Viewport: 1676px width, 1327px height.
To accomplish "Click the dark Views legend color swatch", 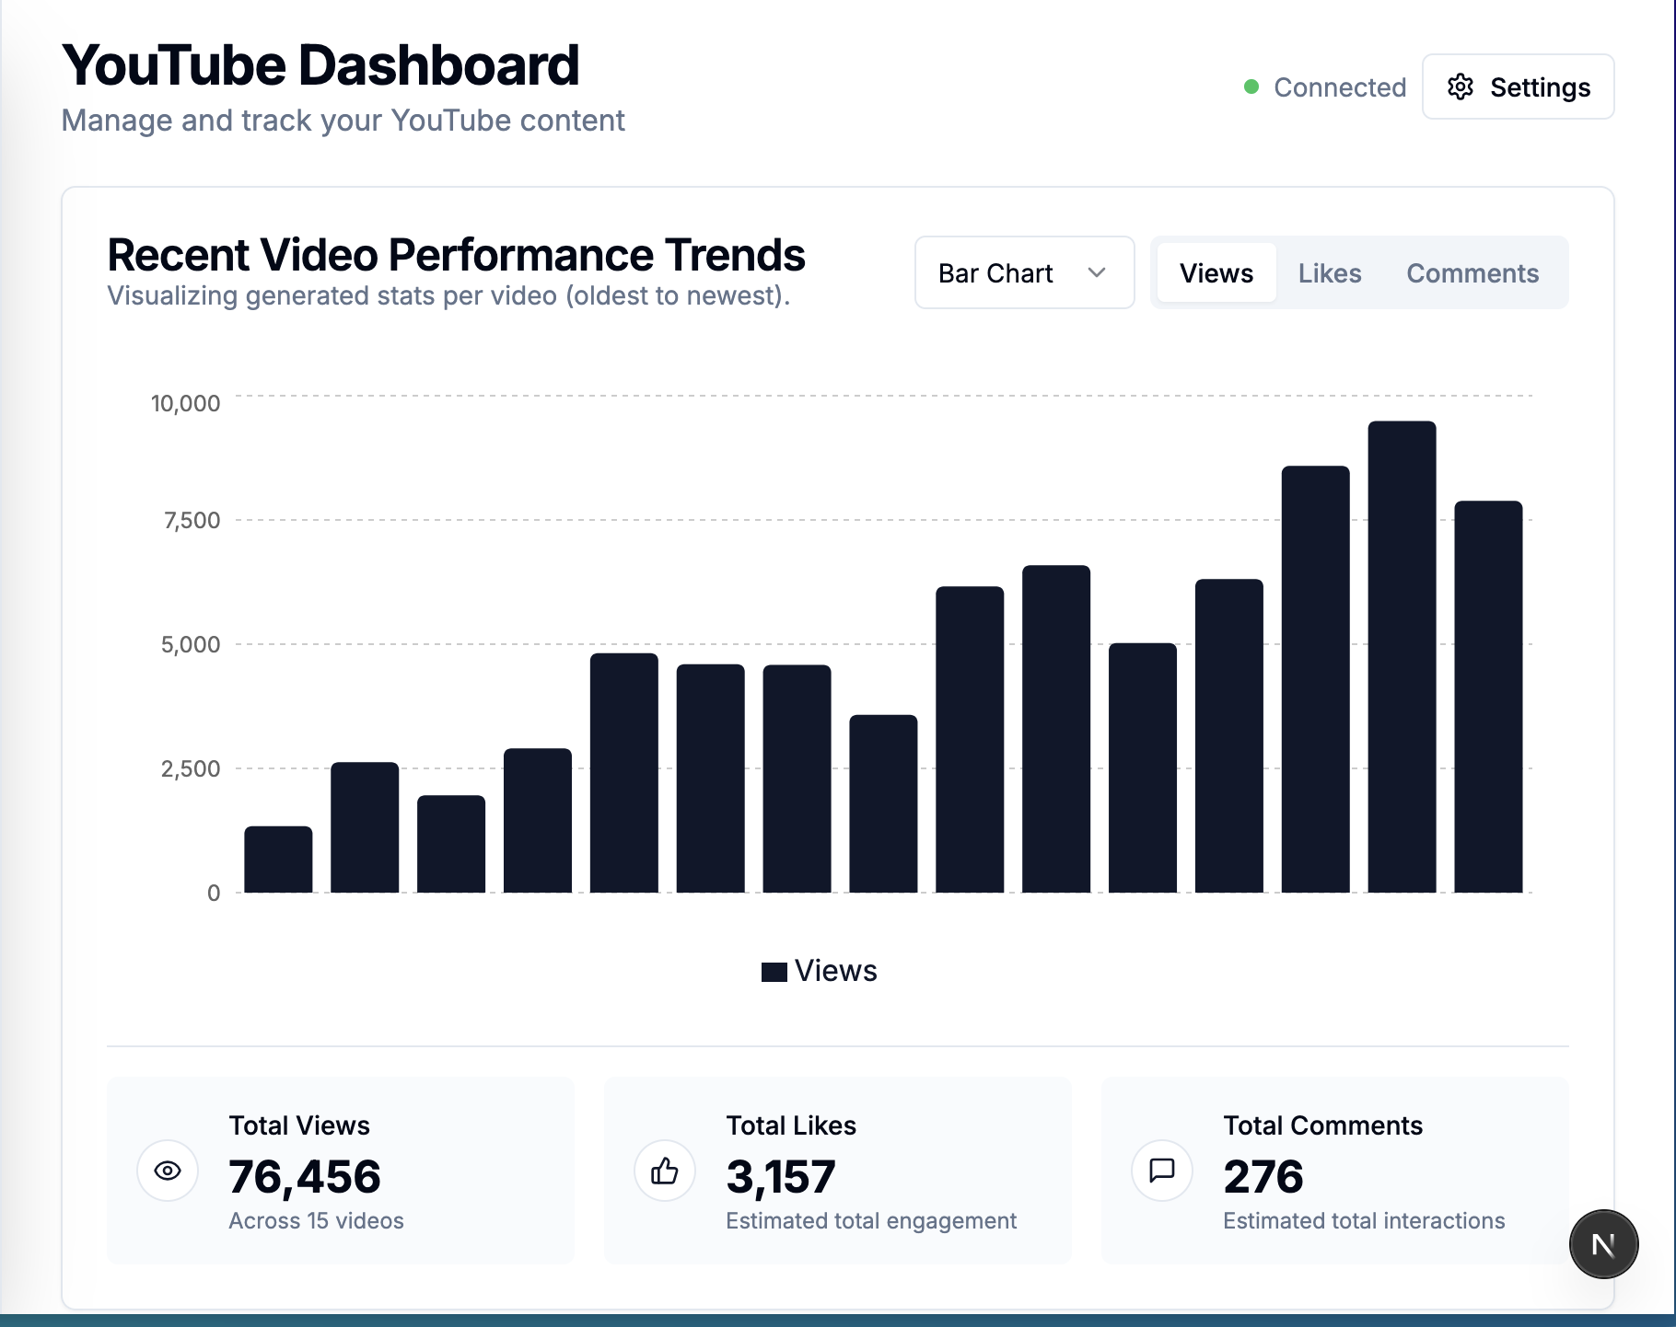I will pyautogui.click(x=774, y=972).
